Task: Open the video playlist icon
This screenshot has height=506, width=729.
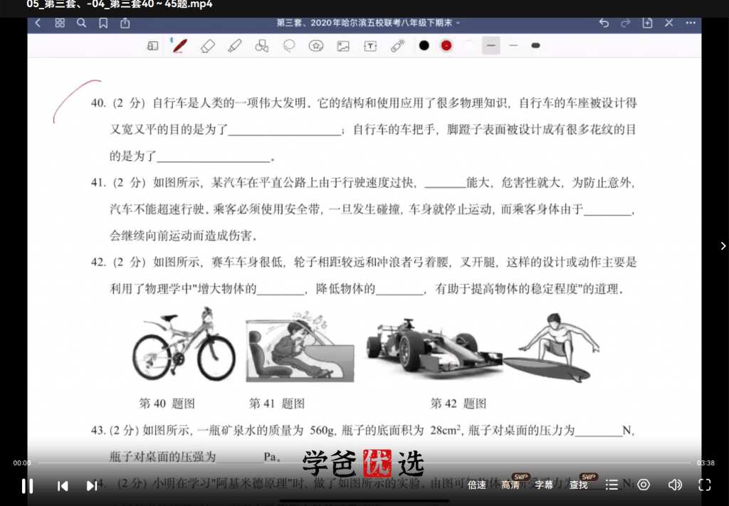Action: pos(612,485)
